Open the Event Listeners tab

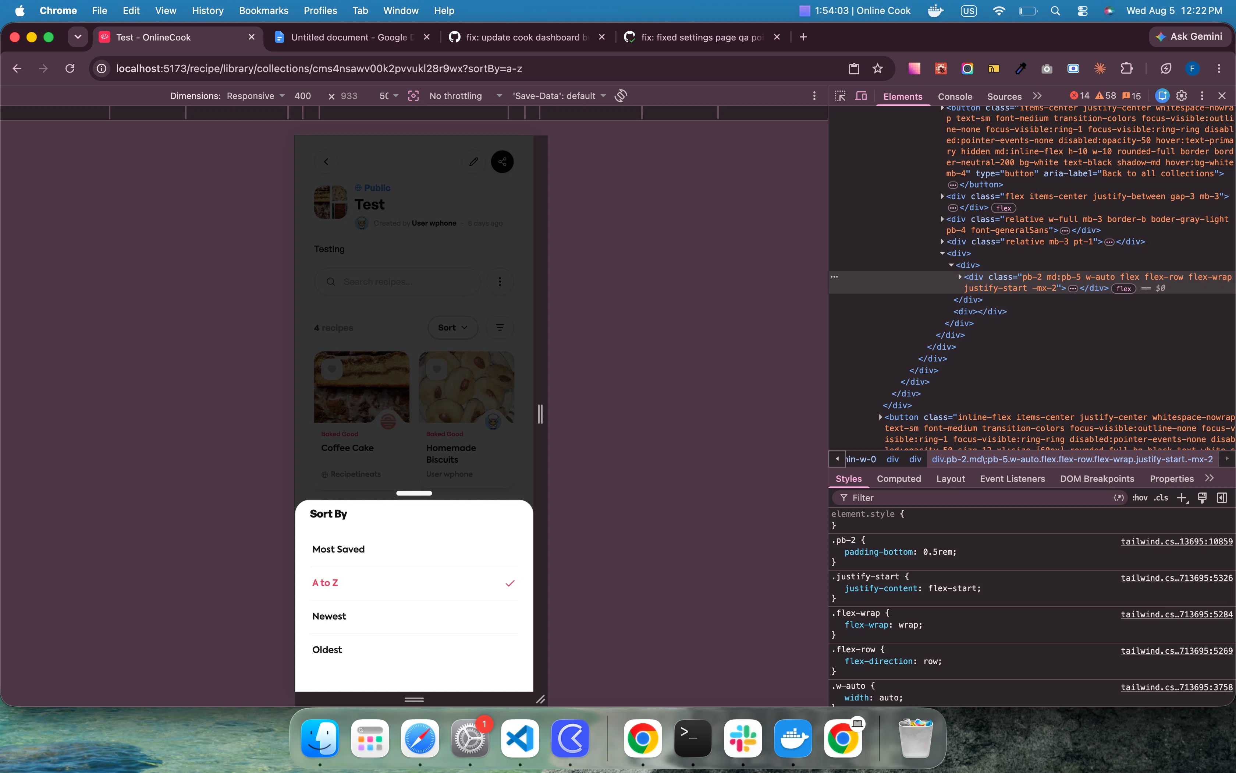click(1012, 479)
